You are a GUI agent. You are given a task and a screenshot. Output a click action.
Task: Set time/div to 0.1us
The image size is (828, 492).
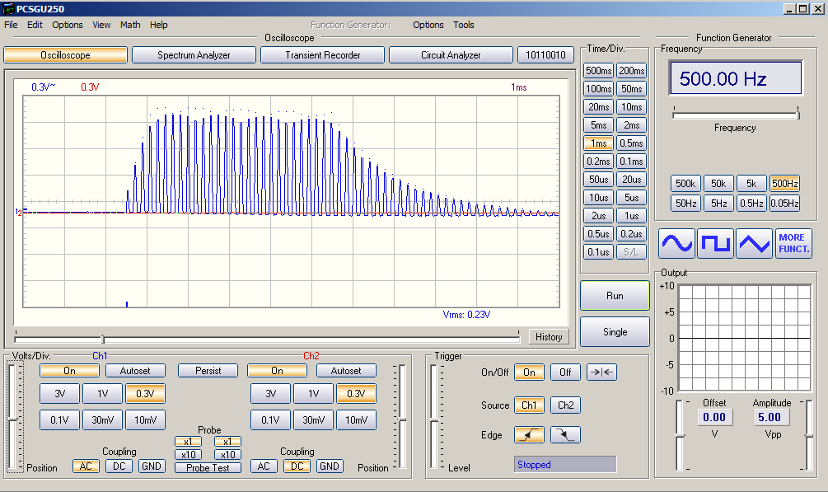click(598, 252)
